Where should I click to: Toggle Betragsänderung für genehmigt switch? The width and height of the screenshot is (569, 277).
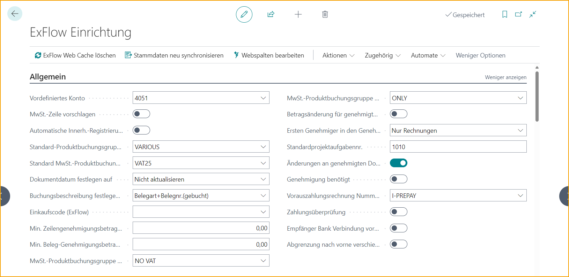tap(399, 114)
